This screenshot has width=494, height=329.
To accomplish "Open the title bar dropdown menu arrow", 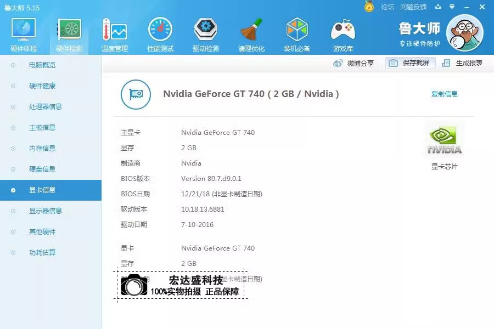I will [x=452, y=7].
